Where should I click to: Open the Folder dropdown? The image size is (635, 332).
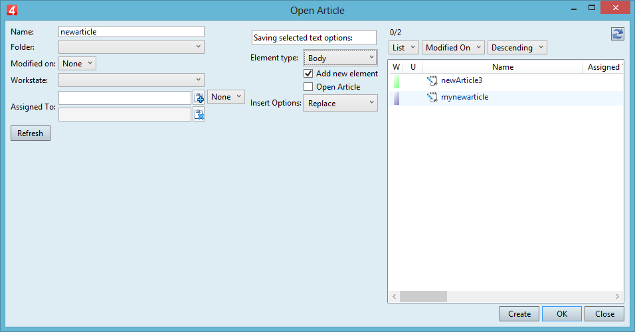[132, 46]
